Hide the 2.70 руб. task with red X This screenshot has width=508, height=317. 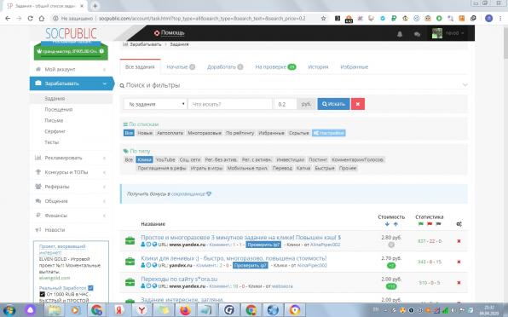(x=459, y=262)
